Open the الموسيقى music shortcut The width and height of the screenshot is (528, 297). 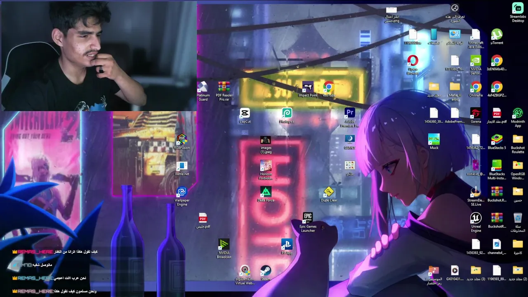tap(434, 275)
